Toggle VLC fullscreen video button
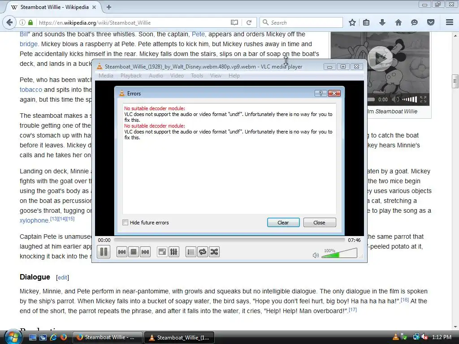The height and width of the screenshot is (344, 459). (162, 252)
